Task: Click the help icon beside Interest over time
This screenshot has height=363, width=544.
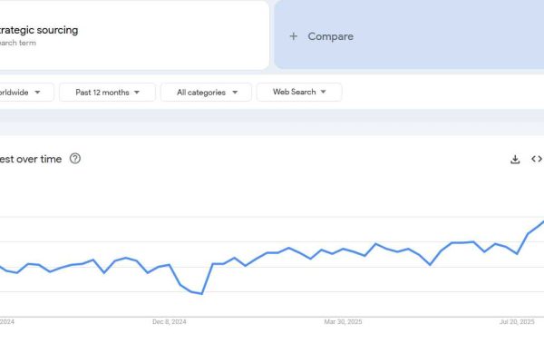Action: [x=75, y=159]
